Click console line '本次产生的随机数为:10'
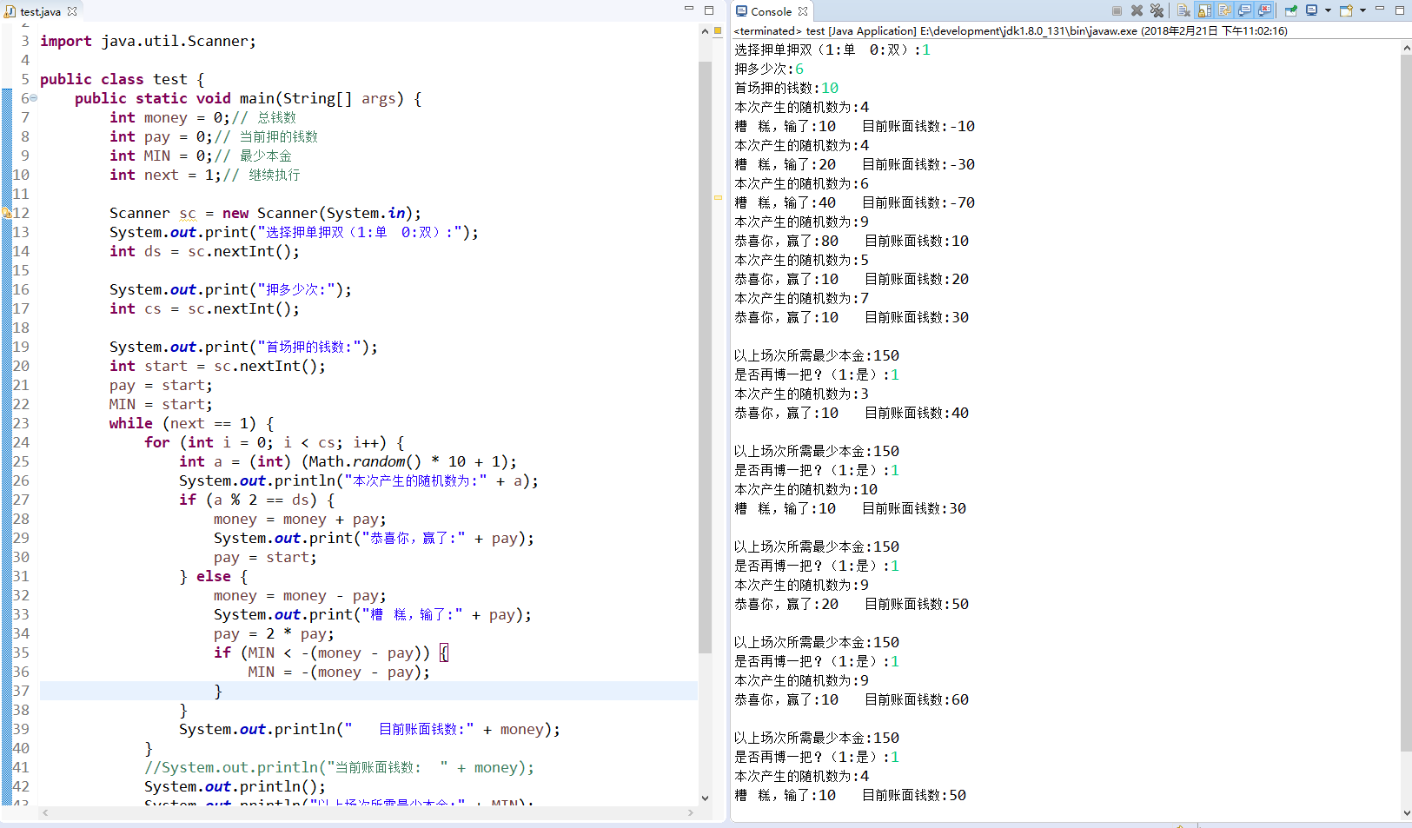1412x828 pixels. (805, 489)
